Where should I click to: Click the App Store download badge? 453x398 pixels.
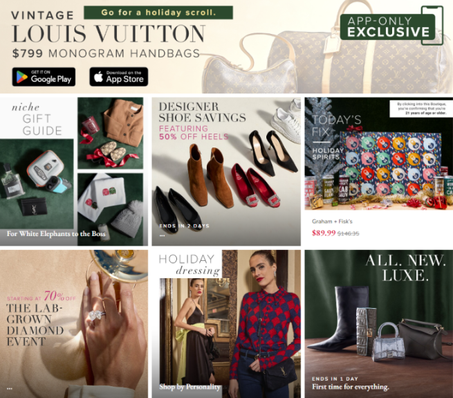pos(119,77)
